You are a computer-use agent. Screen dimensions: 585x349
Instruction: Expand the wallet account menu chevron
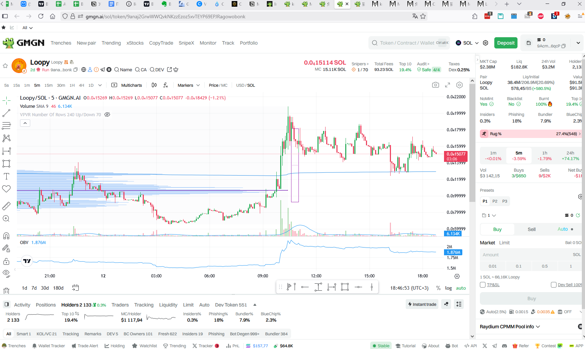(578, 43)
